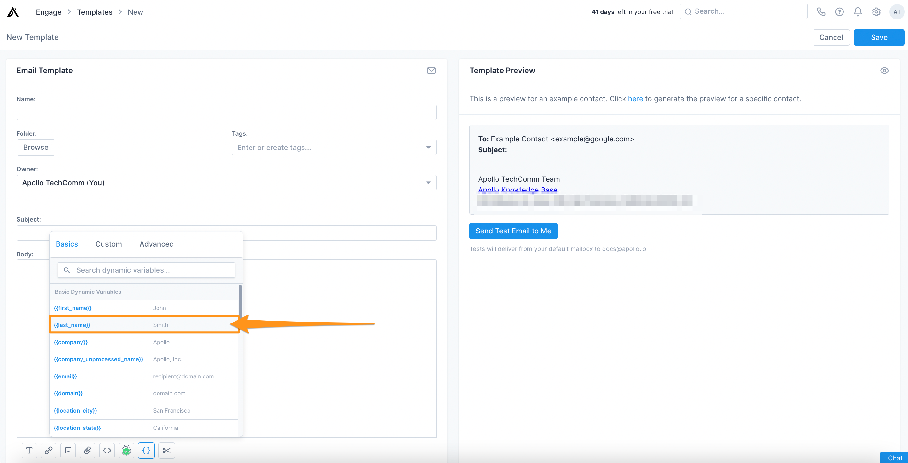Viewport: 908px width, 463px height.
Task: Attach a file using the paperclip icon
Action: point(88,450)
